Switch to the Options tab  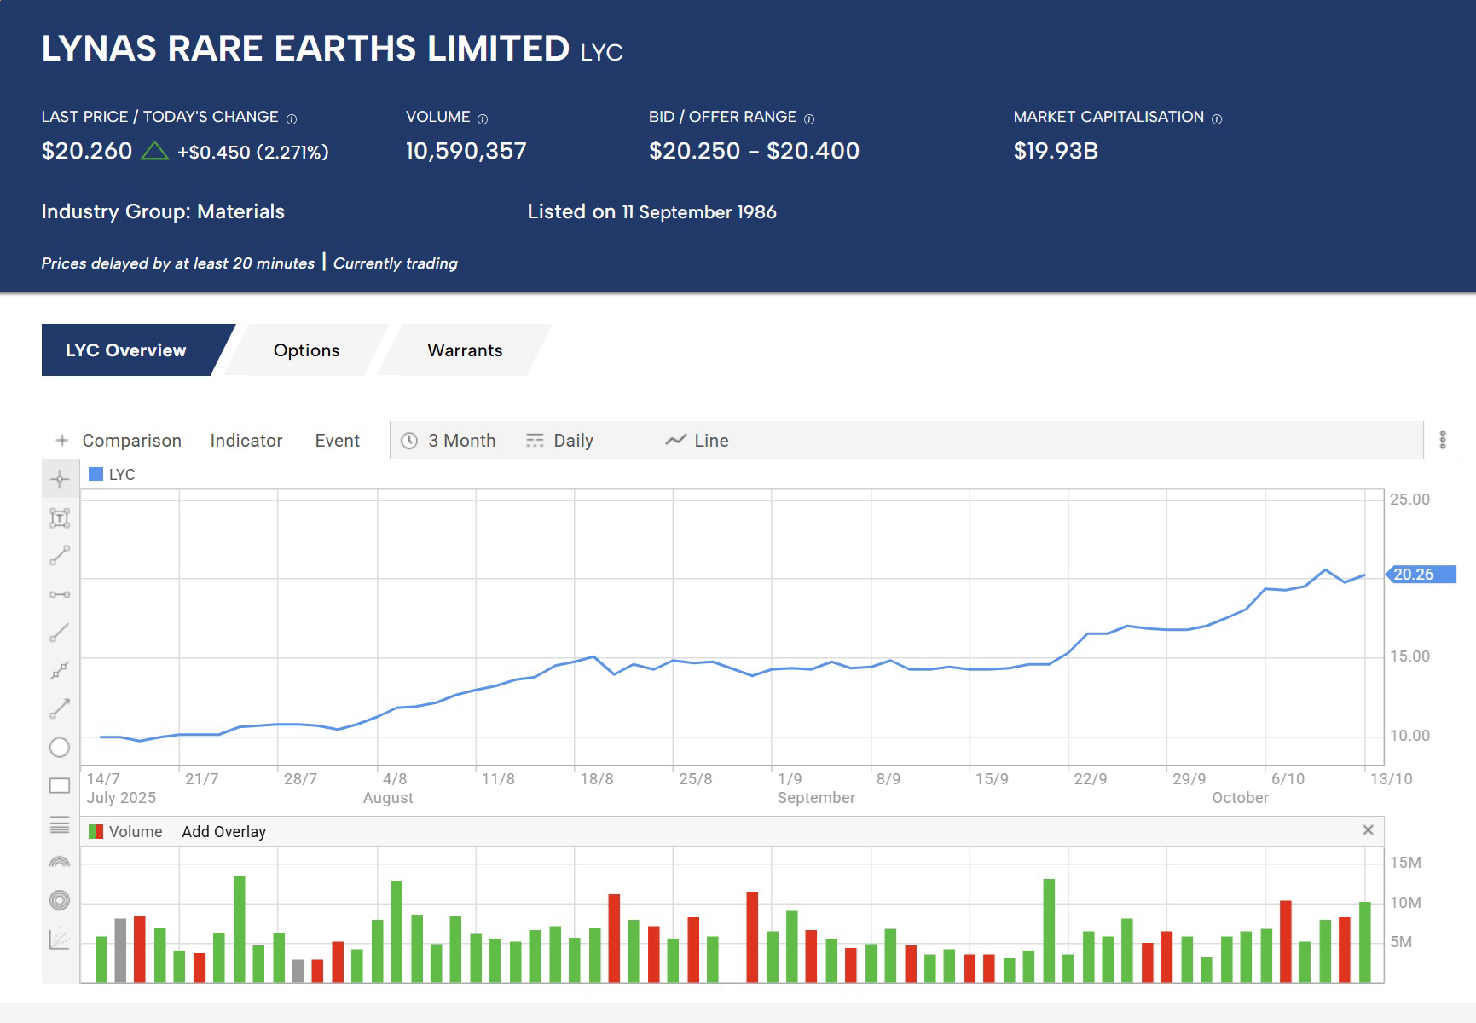click(x=307, y=350)
